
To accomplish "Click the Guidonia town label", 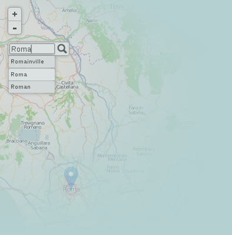I will pyautogui.click(x=134, y=171).
